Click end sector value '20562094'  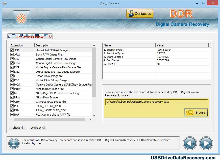pos(163,60)
